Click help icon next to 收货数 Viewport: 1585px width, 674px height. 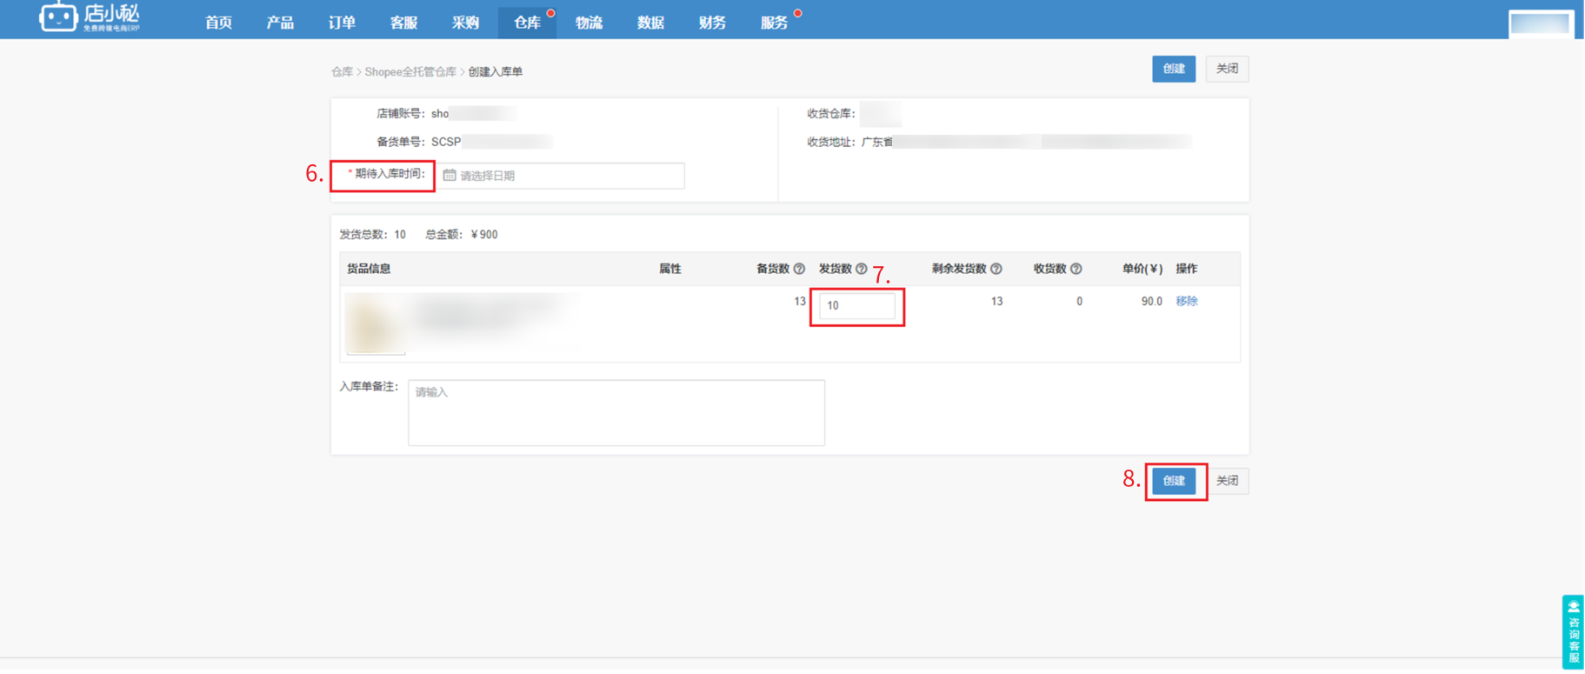(1076, 269)
